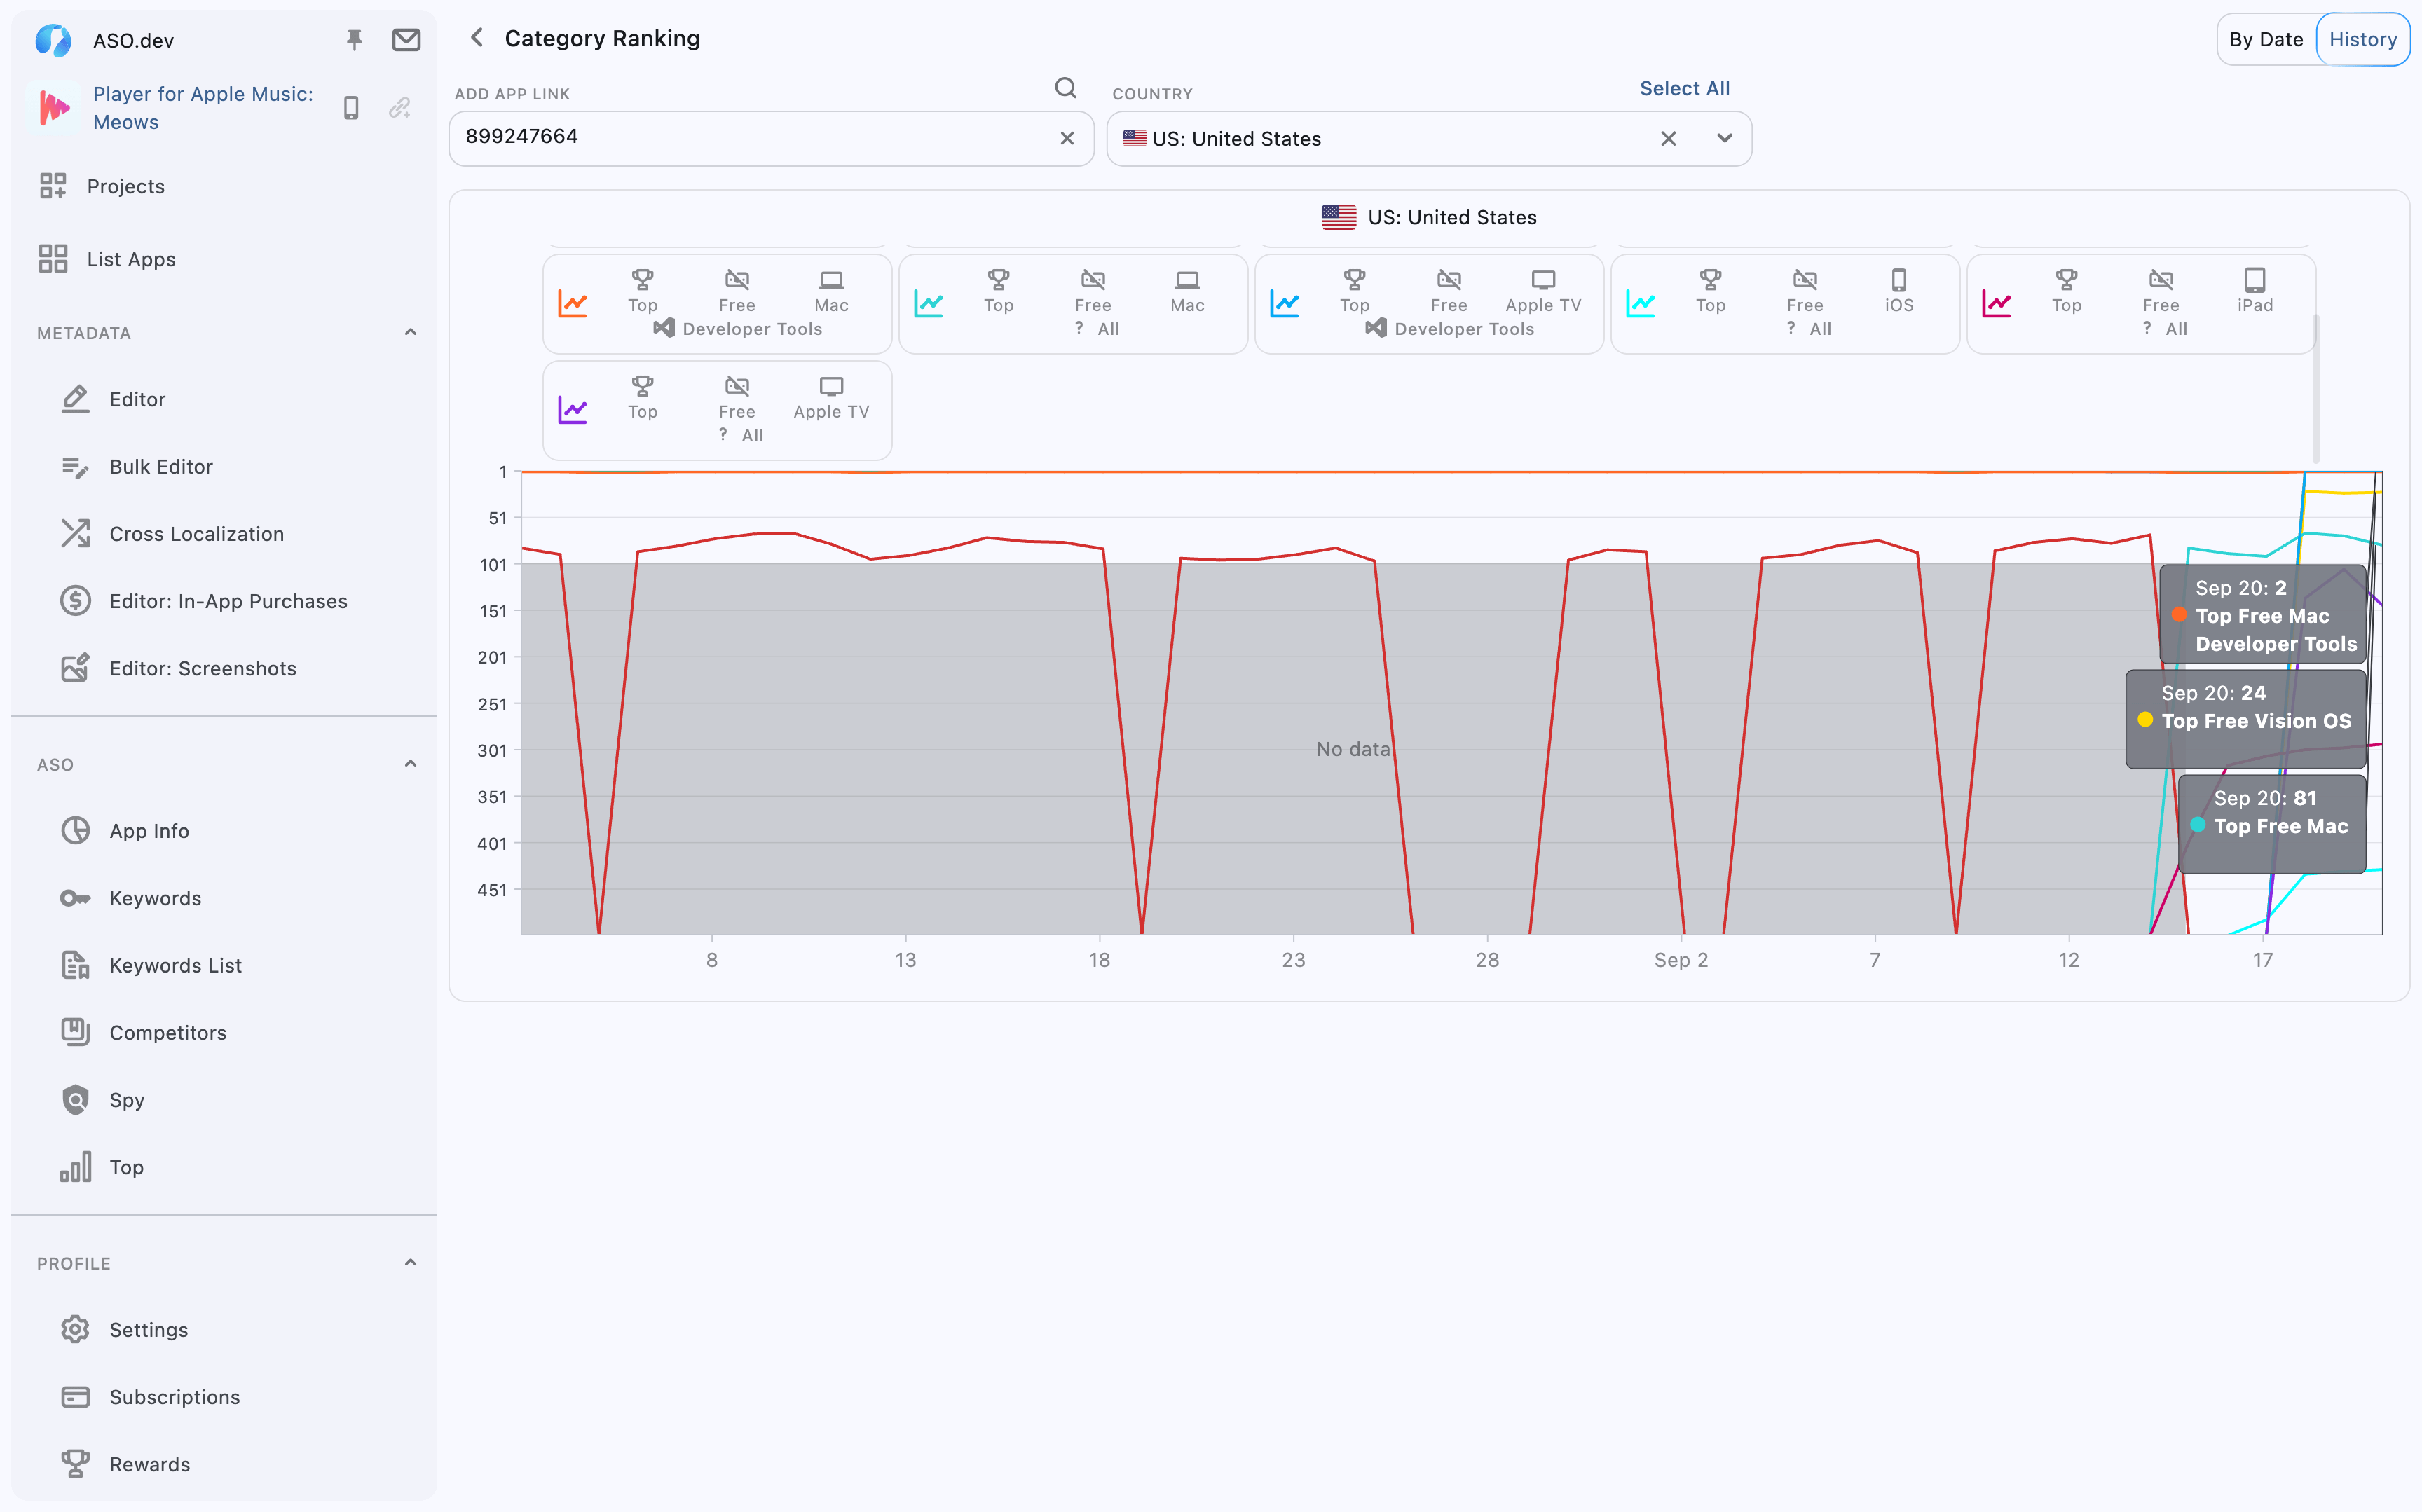This screenshot has width=2422, height=1512.
Task: Open the country dropdown chevron
Action: tap(1724, 139)
